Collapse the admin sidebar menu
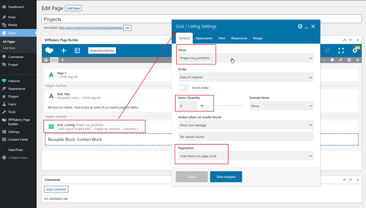366x208 pixels. tap(18, 158)
